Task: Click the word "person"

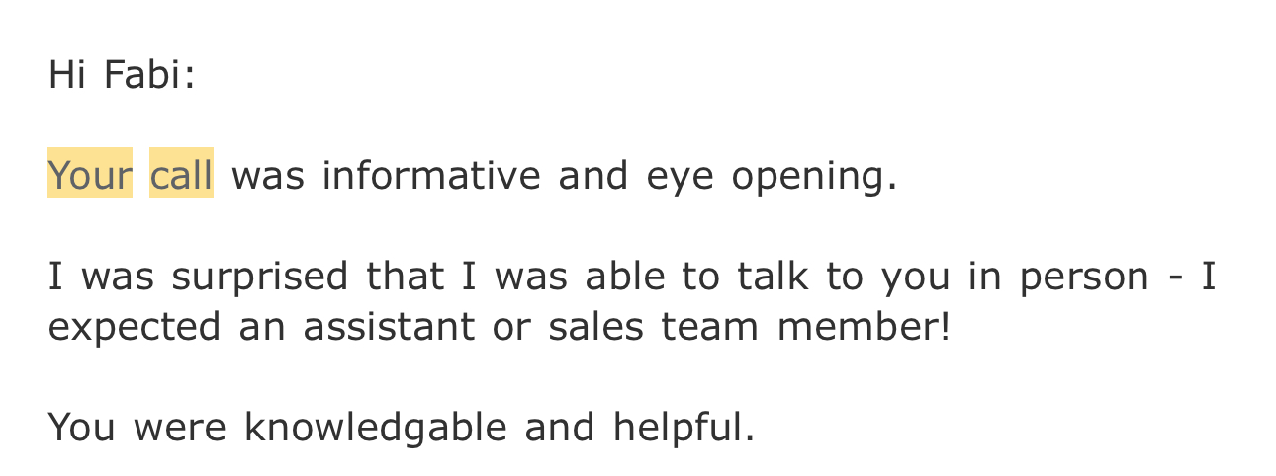Action: (1084, 278)
